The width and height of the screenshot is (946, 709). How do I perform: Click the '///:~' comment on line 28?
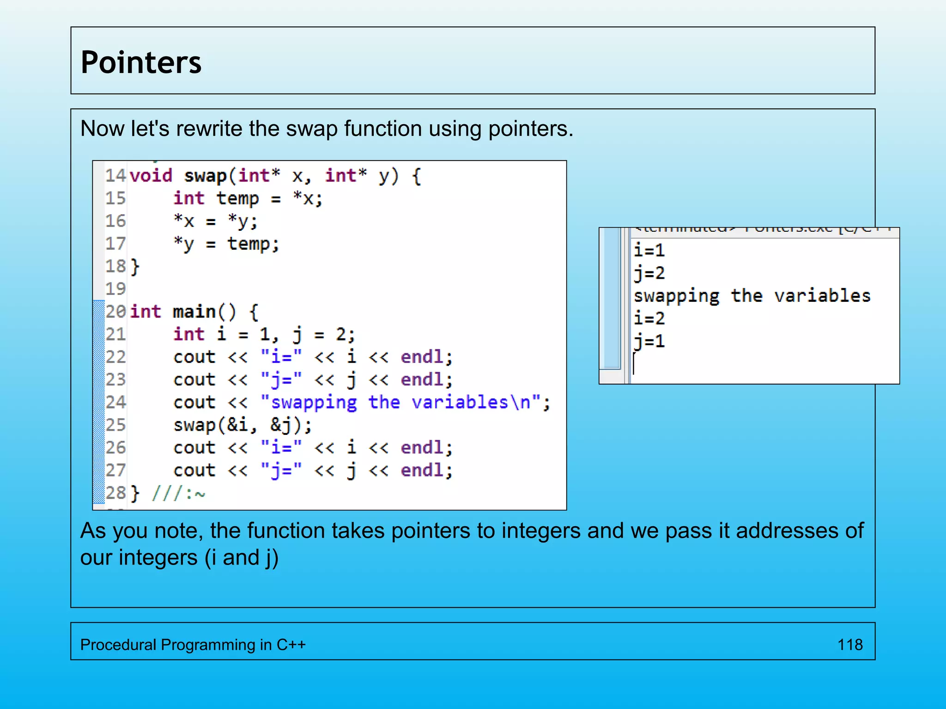179,493
